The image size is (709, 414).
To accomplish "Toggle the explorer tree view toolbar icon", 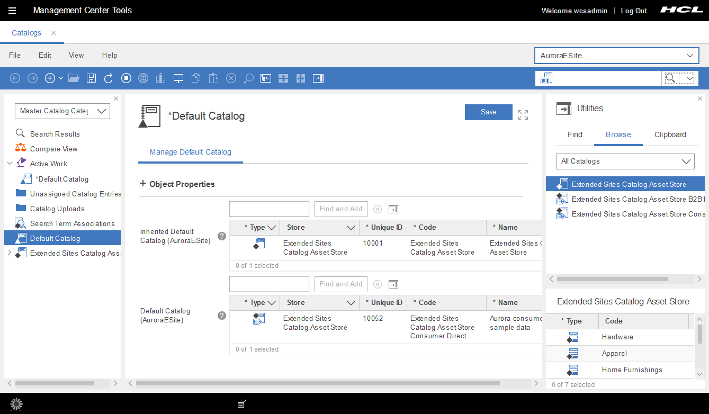I will tap(266, 78).
